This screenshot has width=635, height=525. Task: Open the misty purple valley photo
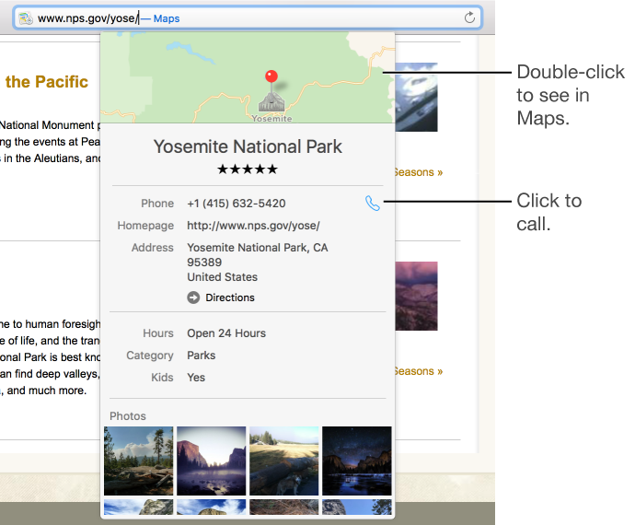(211, 461)
